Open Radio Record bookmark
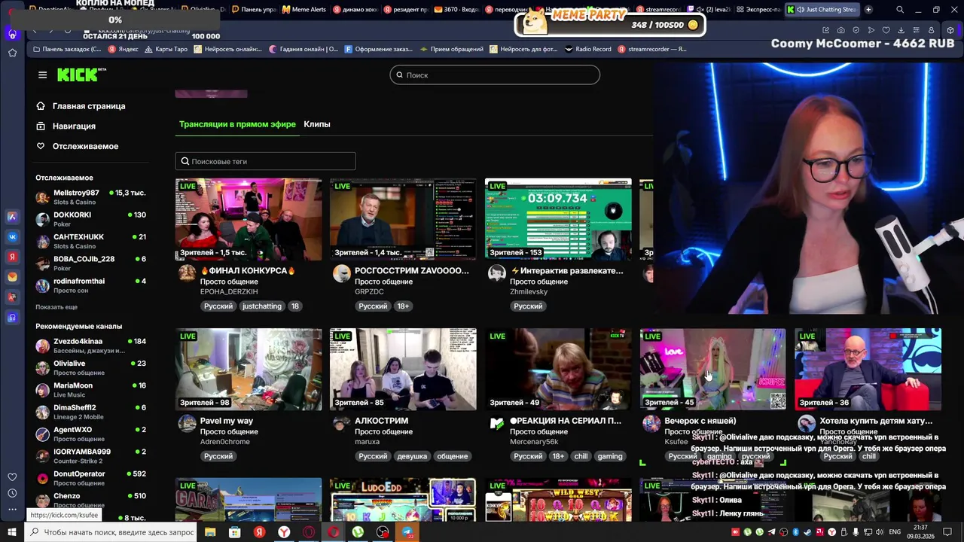The width and height of the screenshot is (964, 542). coord(587,49)
